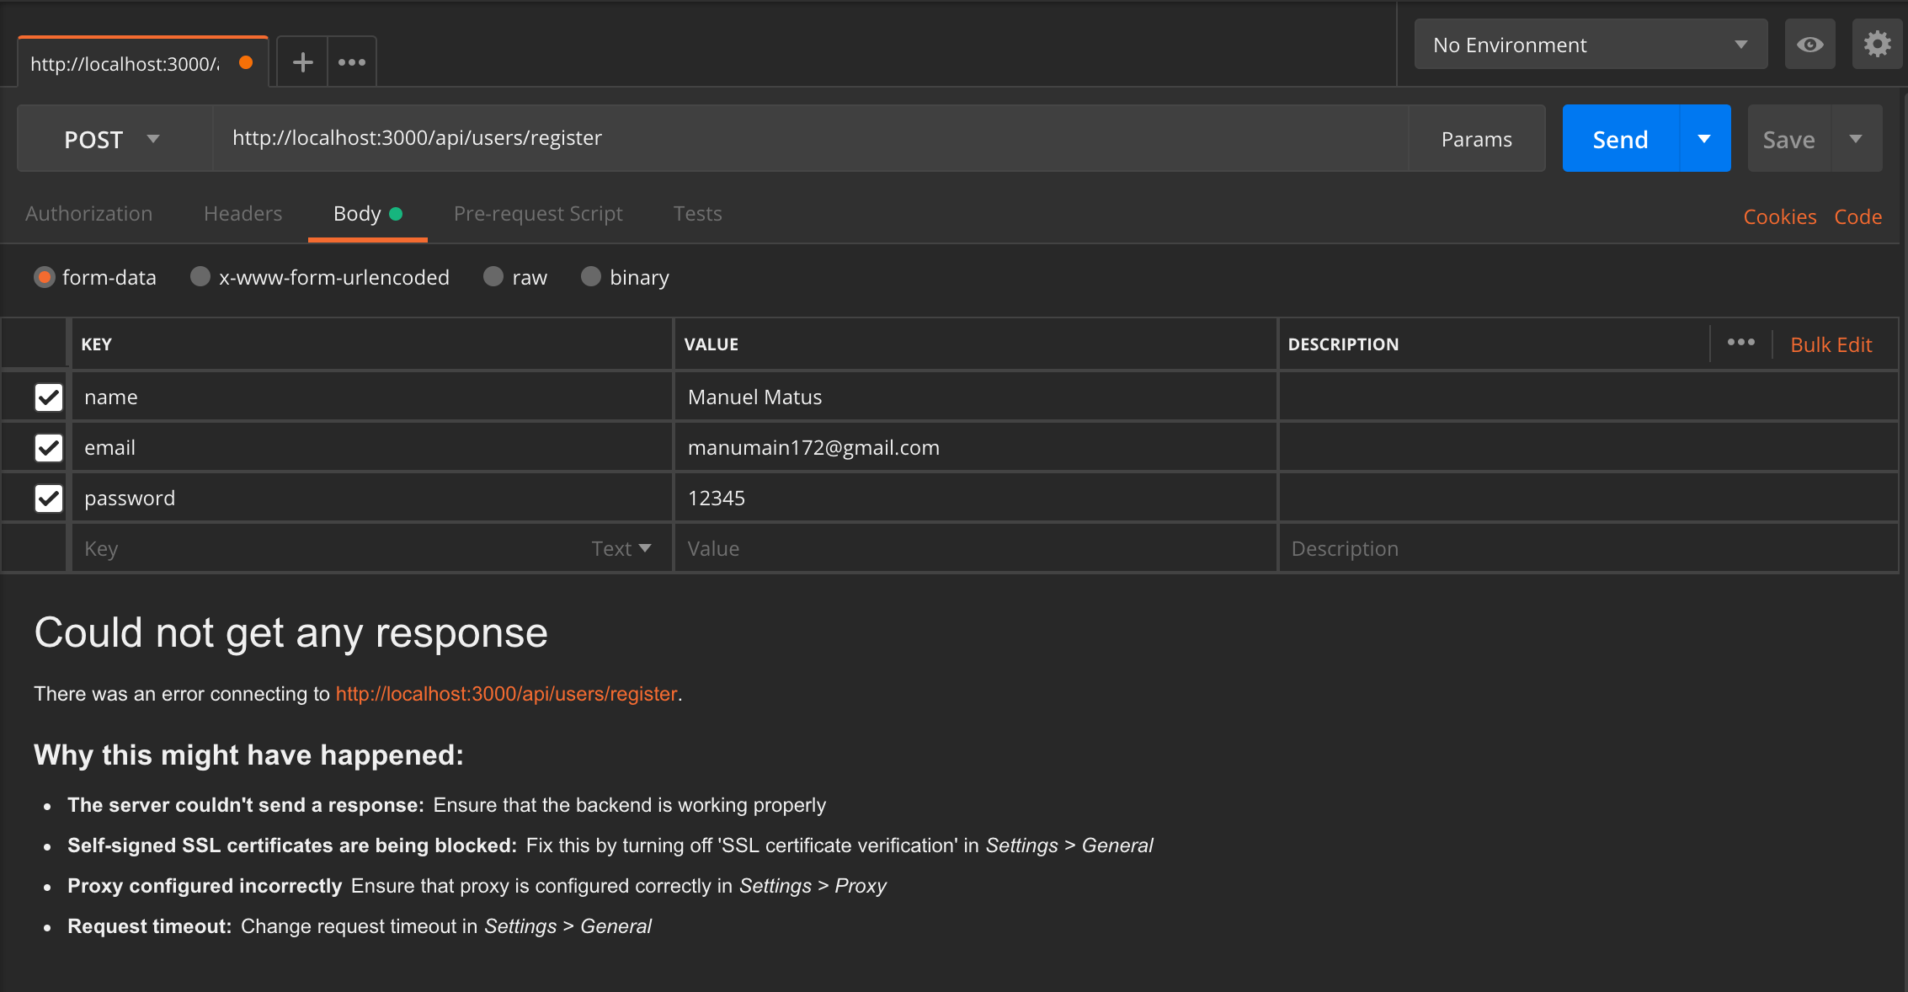Screen dimensions: 1908x992
Task: Click into the request URL field
Action: click(808, 138)
